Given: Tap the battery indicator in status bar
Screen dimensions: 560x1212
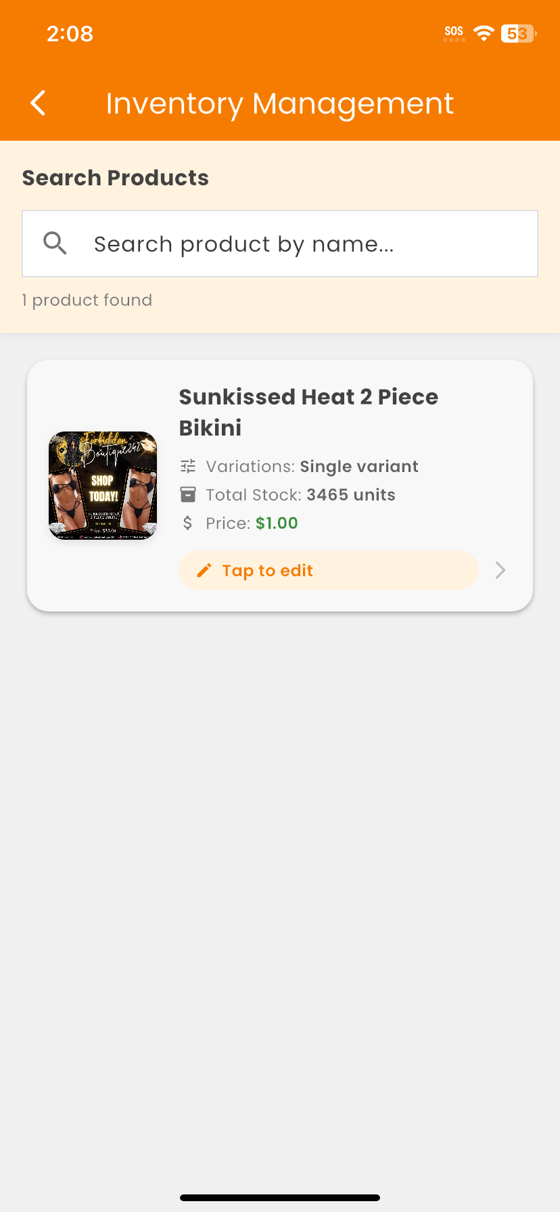Looking at the screenshot, I should click(x=518, y=33).
